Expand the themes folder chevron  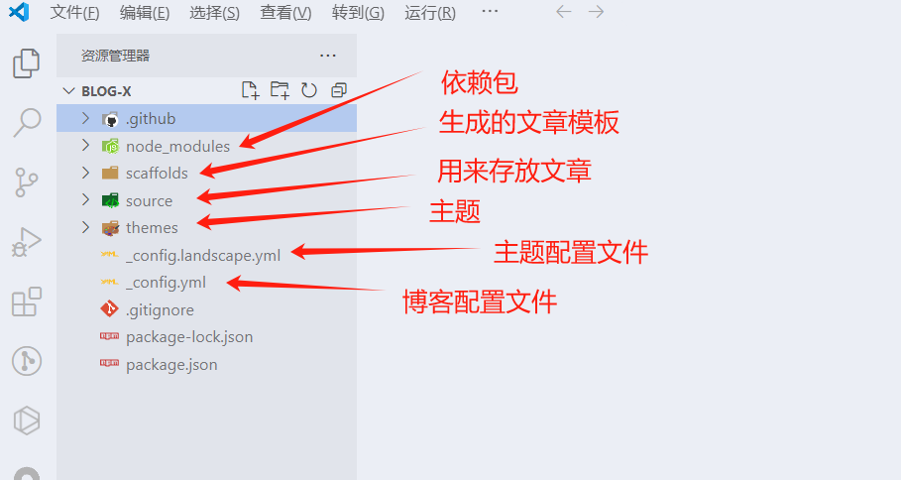pyautogui.click(x=85, y=227)
